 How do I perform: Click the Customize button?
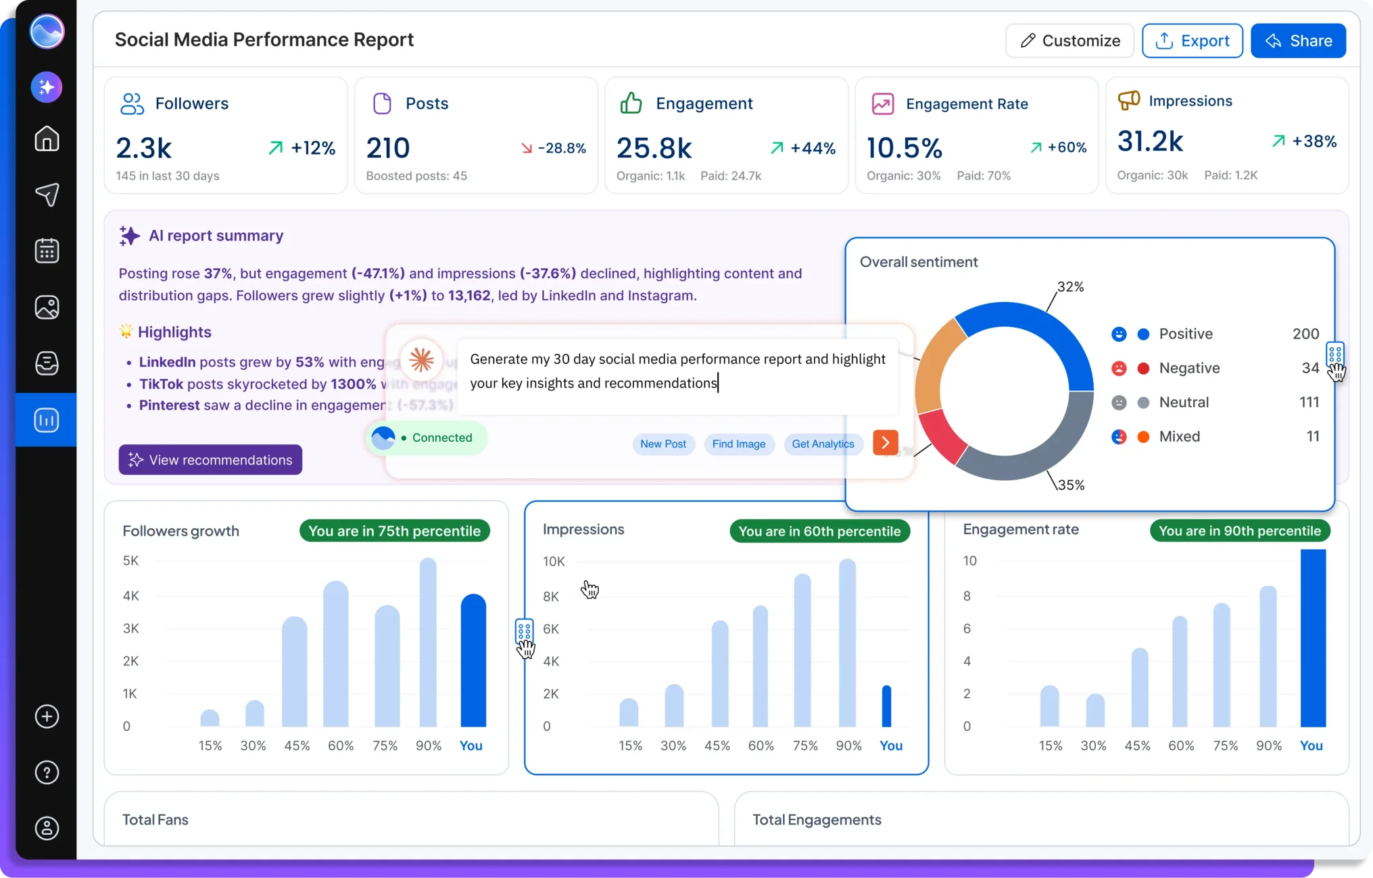1069,41
